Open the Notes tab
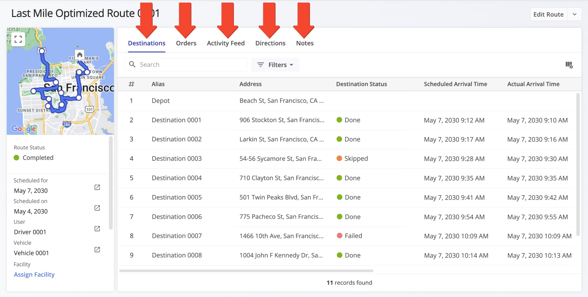The height and width of the screenshot is (297, 588). 305,43
